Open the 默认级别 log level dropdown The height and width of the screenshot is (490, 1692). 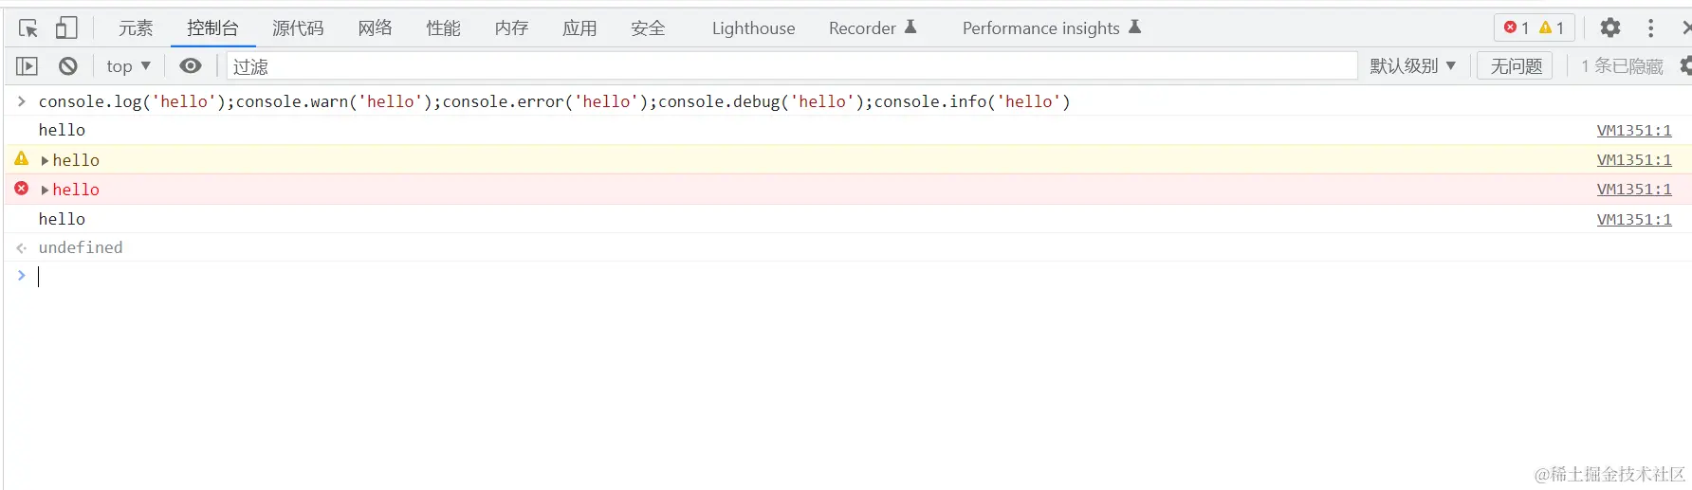coord(1412,66)
